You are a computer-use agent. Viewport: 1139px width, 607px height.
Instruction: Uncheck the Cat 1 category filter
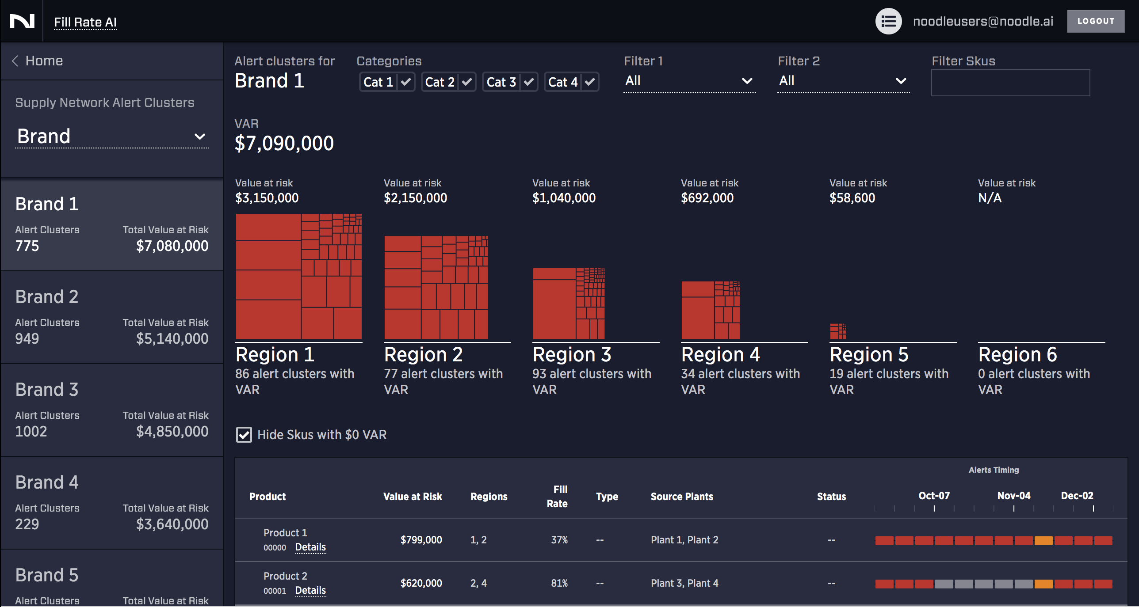405,82
